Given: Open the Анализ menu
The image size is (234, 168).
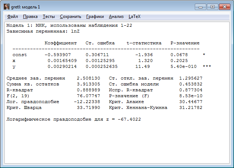Looking at the screenshot, I should pyautogui.click(x=116, y=17).
